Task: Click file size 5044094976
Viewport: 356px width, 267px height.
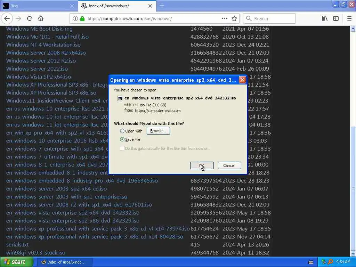Action: point(206,69)
